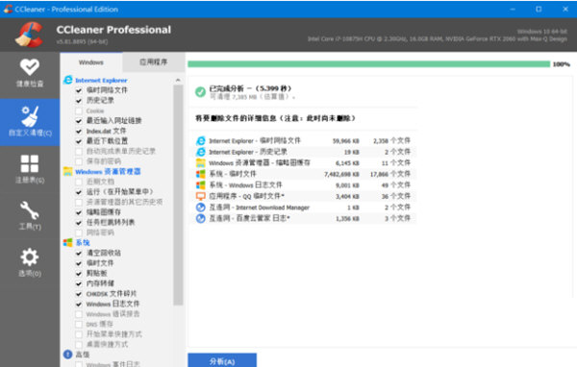Image resolution: width=577 pixels, height=367 pixels.
Task: Click the 分析(A) analyze button
Action: 222,360
